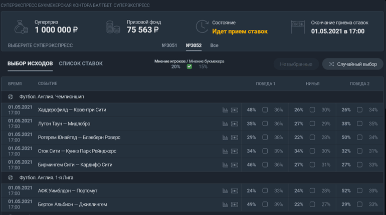This screenshot has width=386, height=215.
Task: Click shuffle icon on Случайный выбор button
Action: click(331, 64)
